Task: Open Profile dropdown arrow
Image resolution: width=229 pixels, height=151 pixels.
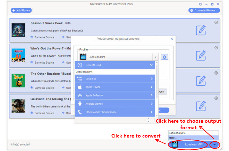Action: [x=155, y=57]
